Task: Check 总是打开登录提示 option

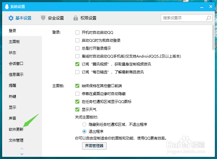Action: tap(77, 48)
